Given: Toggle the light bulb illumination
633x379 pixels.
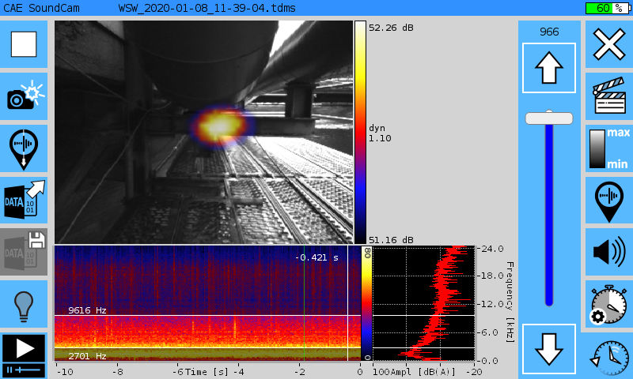Looking at the screenshot, I should pos(24,304).
